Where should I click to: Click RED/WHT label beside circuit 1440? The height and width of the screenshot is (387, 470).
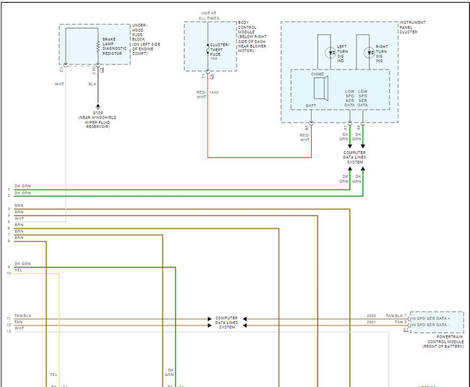pos(201,95)
